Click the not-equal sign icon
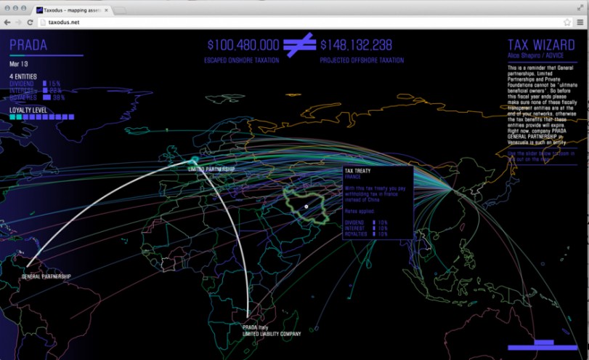The height and width of the screenshot is (360, 589). 299,45
